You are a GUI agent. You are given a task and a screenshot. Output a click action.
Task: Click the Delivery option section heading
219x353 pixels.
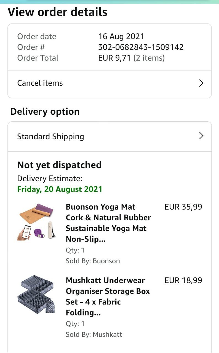(45, 111)
